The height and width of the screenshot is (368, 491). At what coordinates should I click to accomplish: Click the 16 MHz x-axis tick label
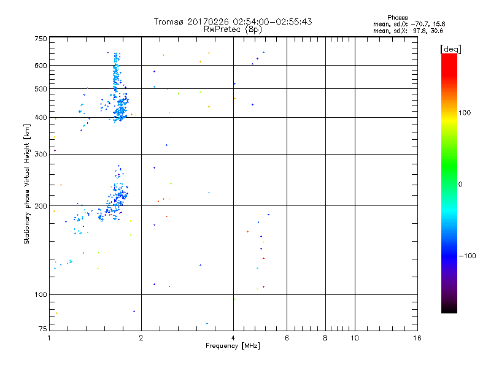pos(417,338)
